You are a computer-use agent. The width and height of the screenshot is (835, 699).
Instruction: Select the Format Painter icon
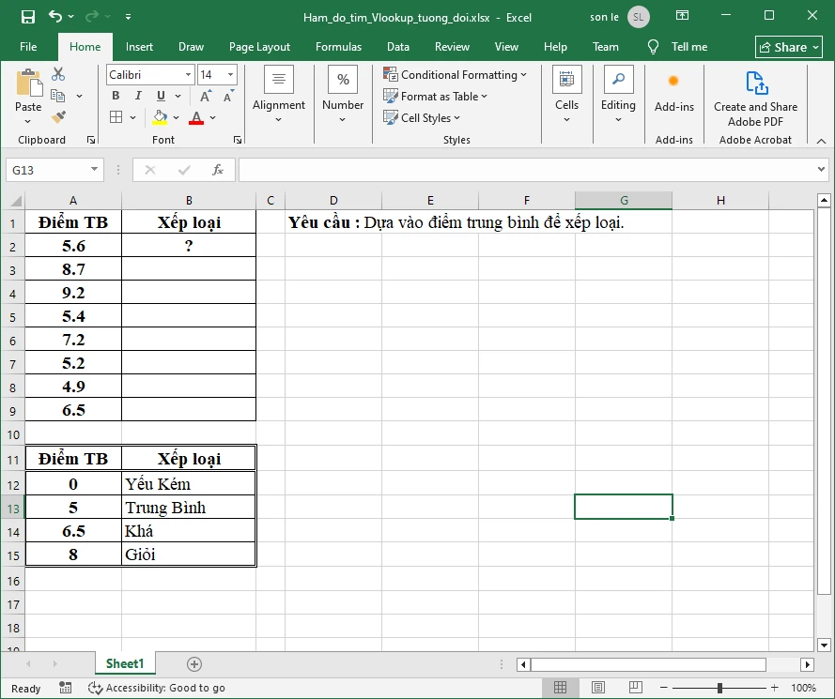[56, 115]
